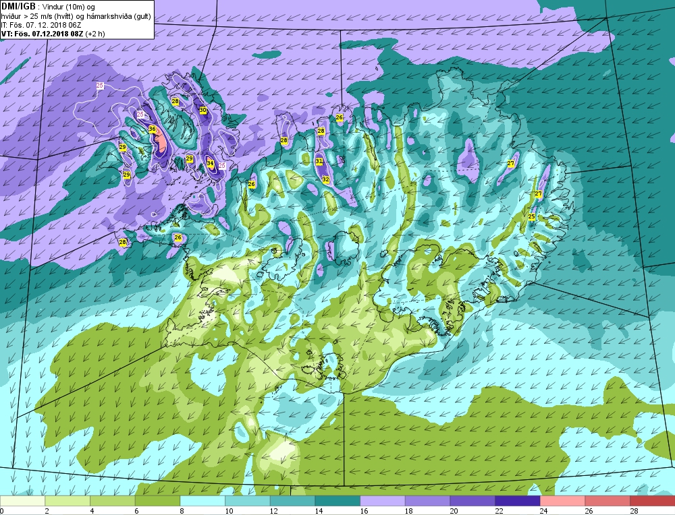Image resolution: width=675 pixels, height=515 pixels.
Task: Click the yellow 30 gust label
Action: [202, 110]
